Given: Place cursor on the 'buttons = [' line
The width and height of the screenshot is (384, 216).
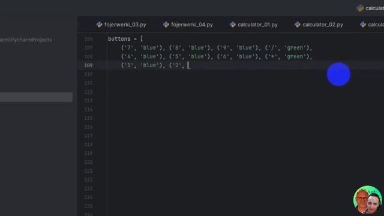Looking at the screenshot, I should coord(125,39).
